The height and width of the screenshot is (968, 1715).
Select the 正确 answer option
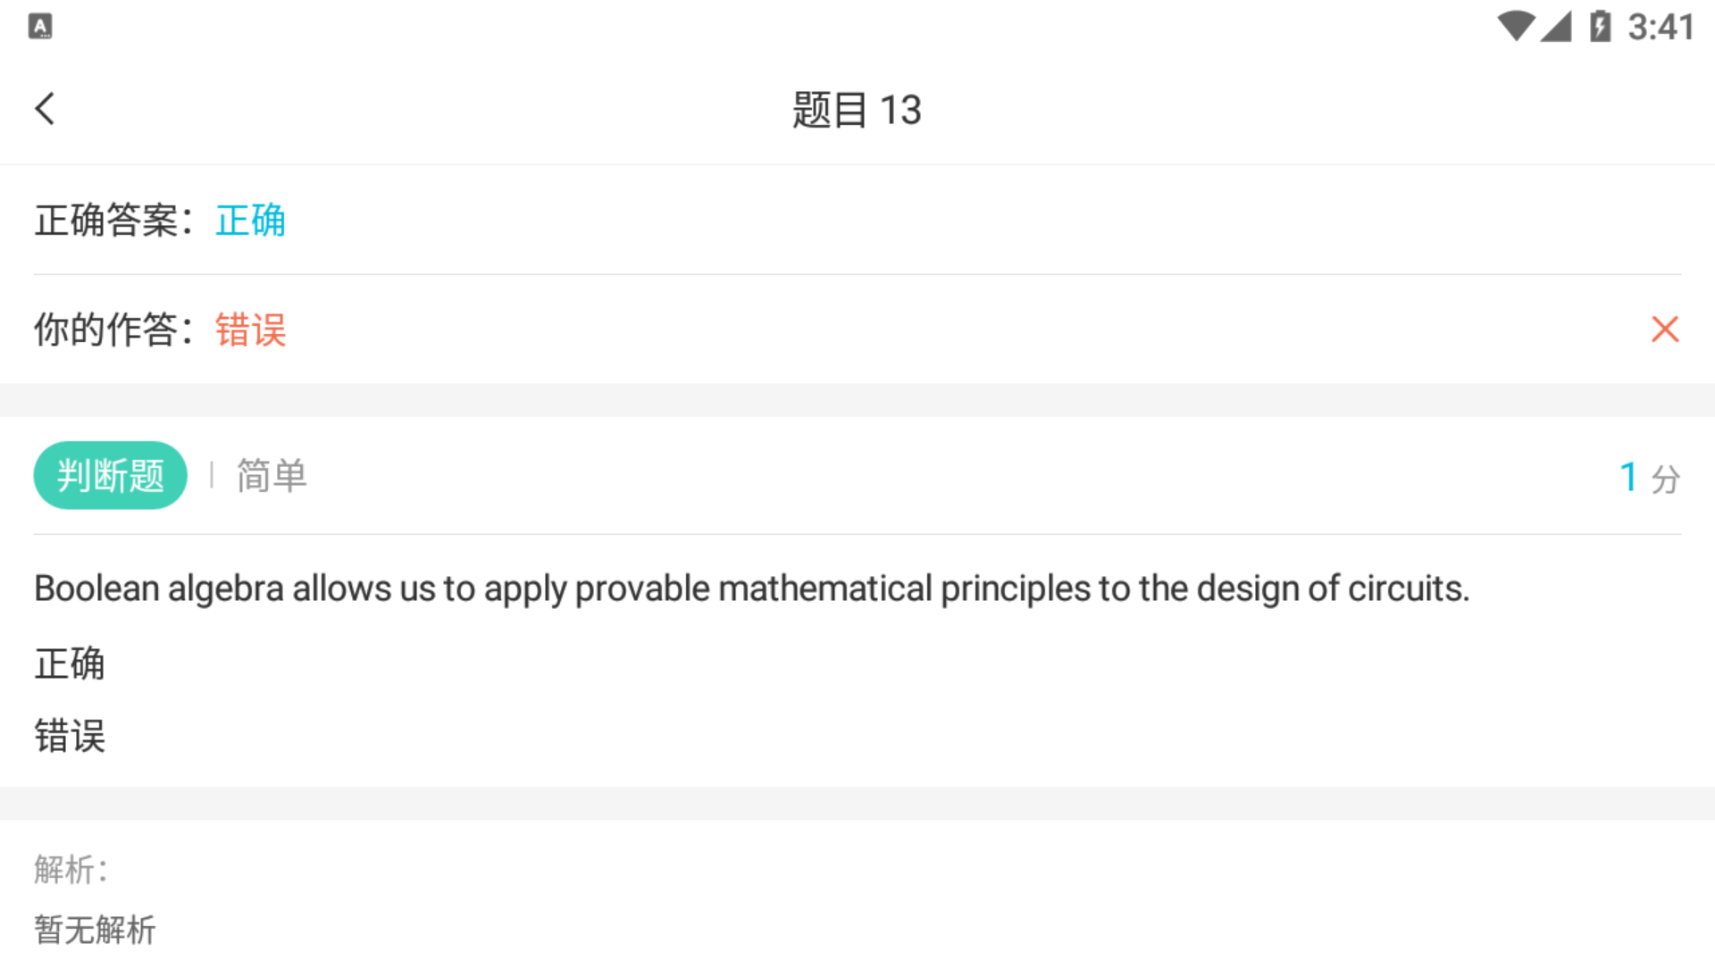coord(70,663)
